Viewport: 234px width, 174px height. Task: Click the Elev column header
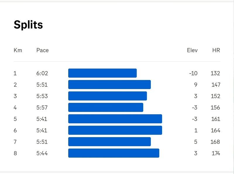pyautogui.click(x=192, y=50)
